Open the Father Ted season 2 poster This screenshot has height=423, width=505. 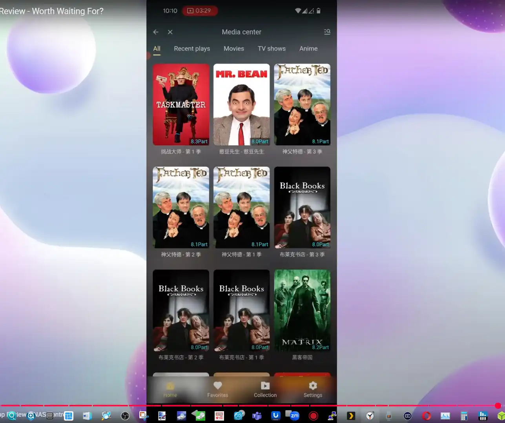pyautogui.click(x=181, y=208)
